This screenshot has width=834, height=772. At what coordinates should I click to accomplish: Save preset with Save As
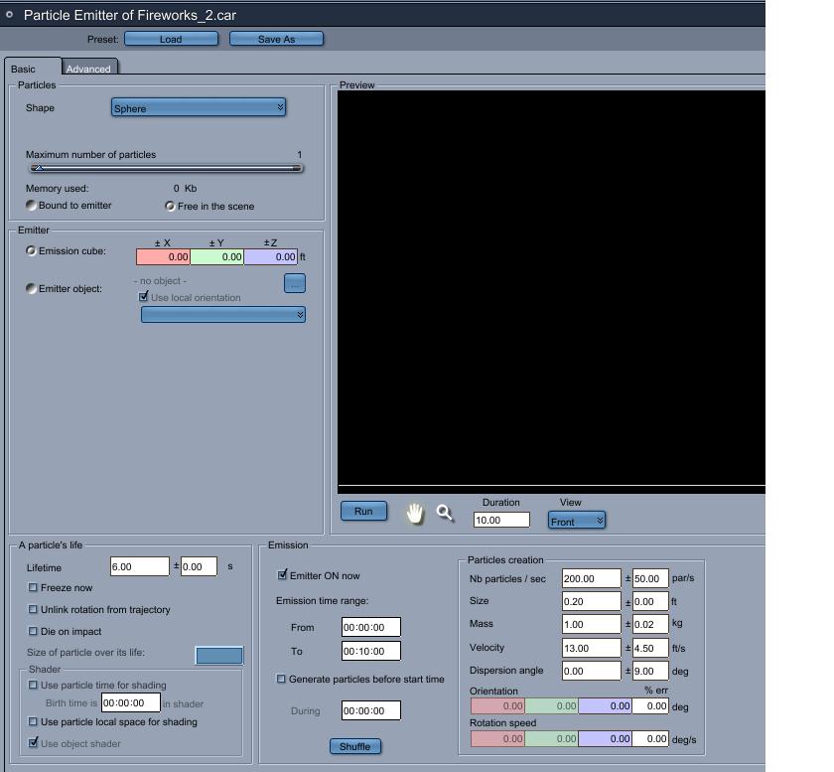[x=276, y=39]
